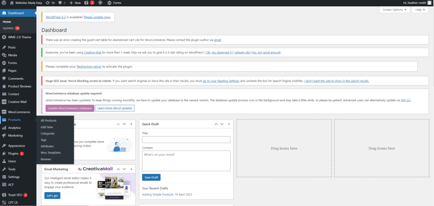This screenshot has width=434, height=206.
Task: Click the Media icon in the sidebar
Action: coord(4,55)
